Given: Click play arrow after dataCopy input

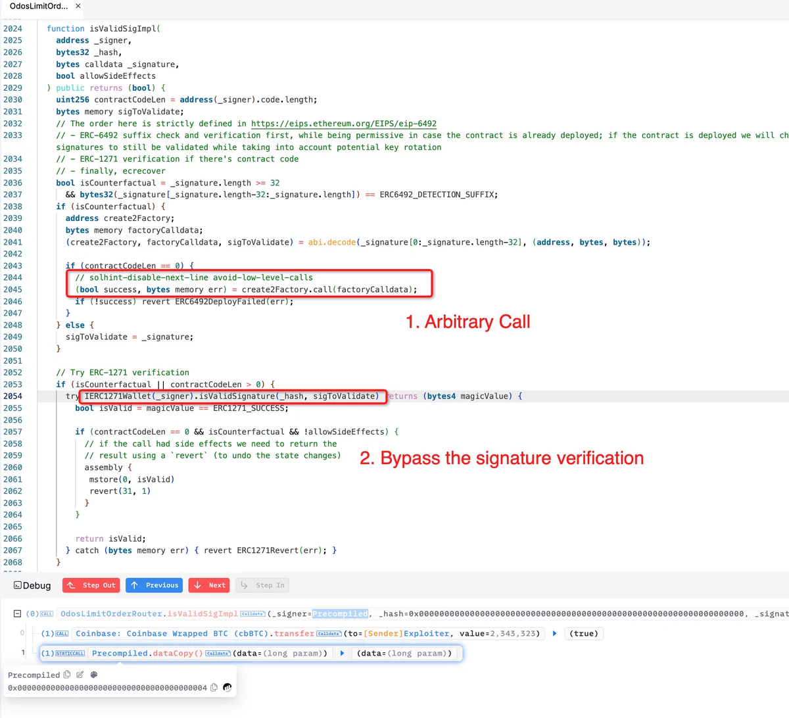Looking at the screenshot, I should click(x=342, y=654).
